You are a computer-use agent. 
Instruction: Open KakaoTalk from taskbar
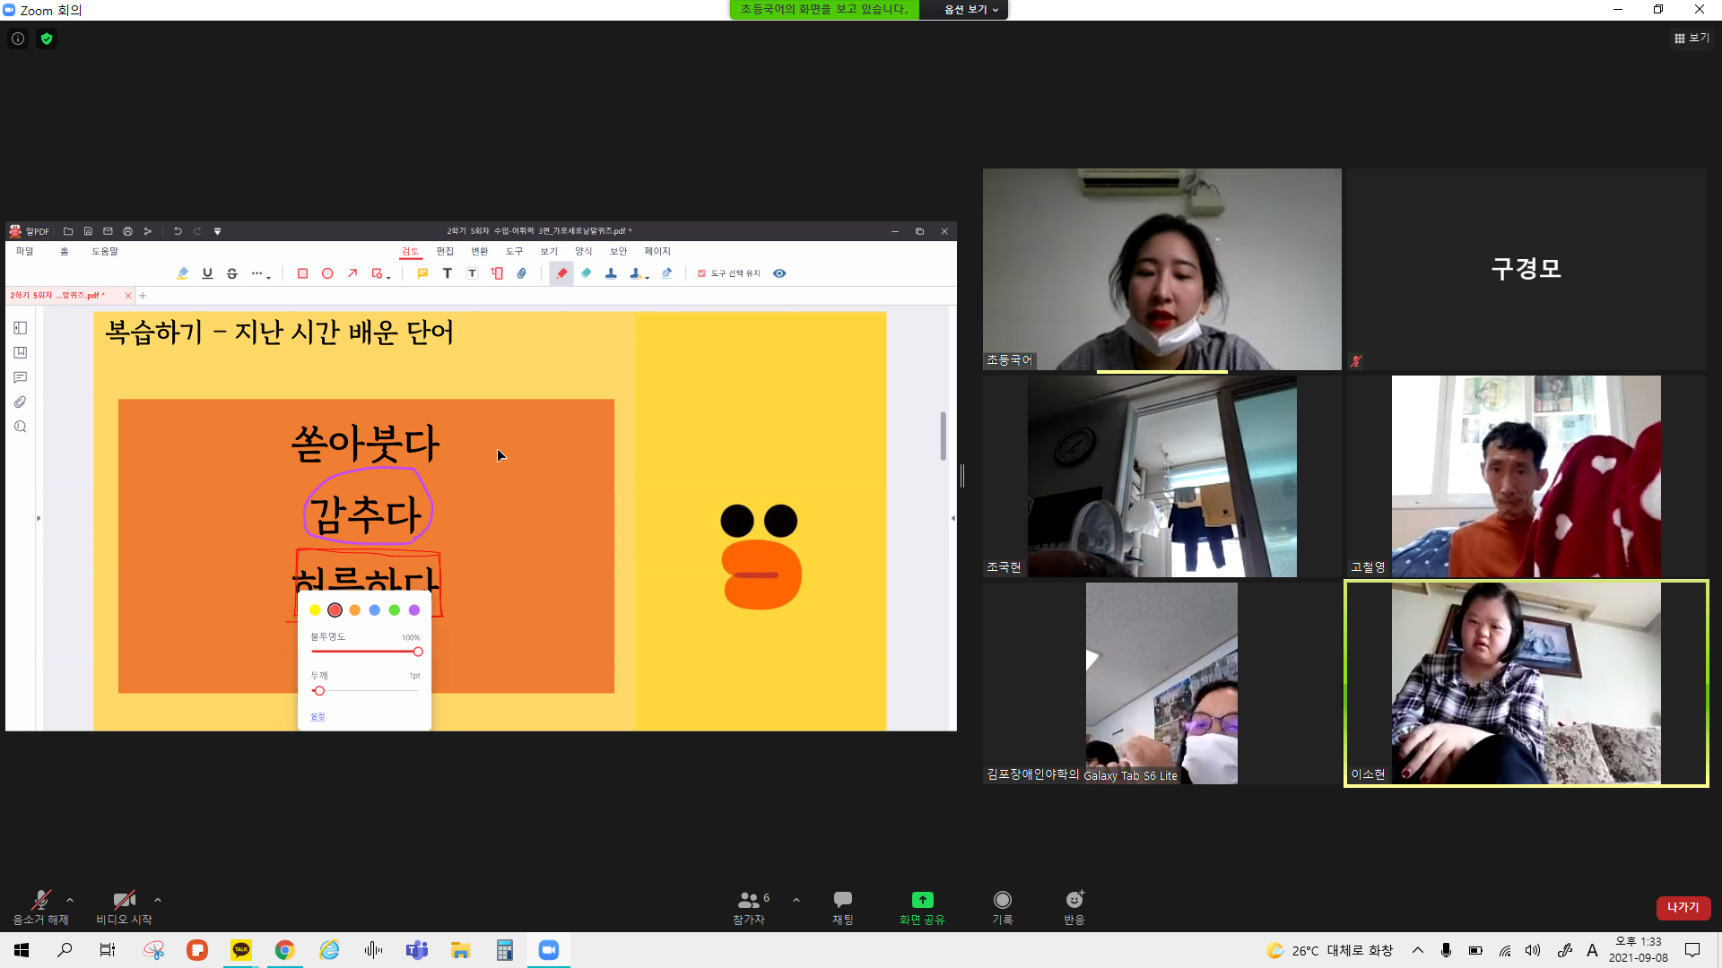click(x=241, y=950)
